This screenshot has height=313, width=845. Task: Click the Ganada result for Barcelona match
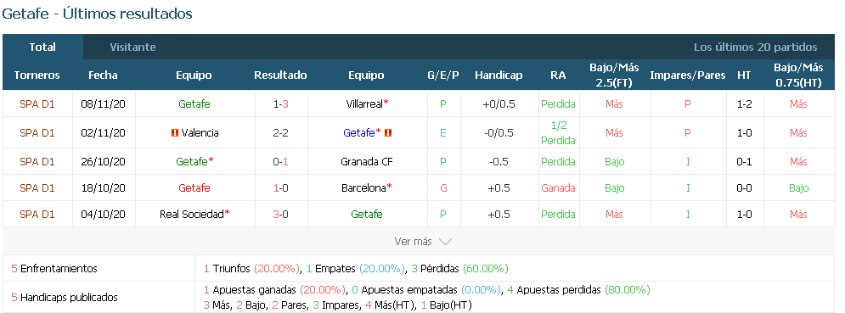click(x=558, y=188)
